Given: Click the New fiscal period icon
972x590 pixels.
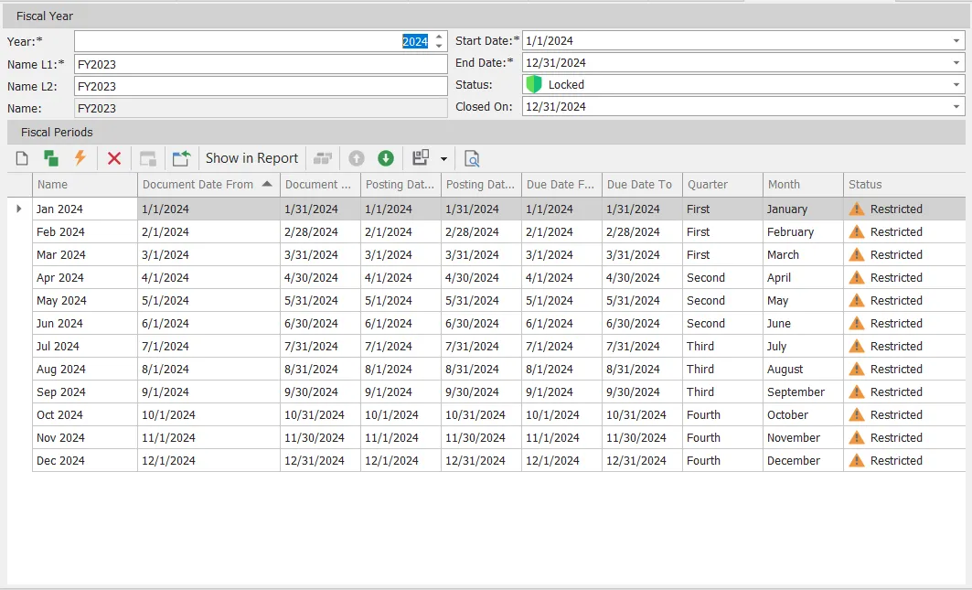Looking at the screenshot, I should click(22, 158).
